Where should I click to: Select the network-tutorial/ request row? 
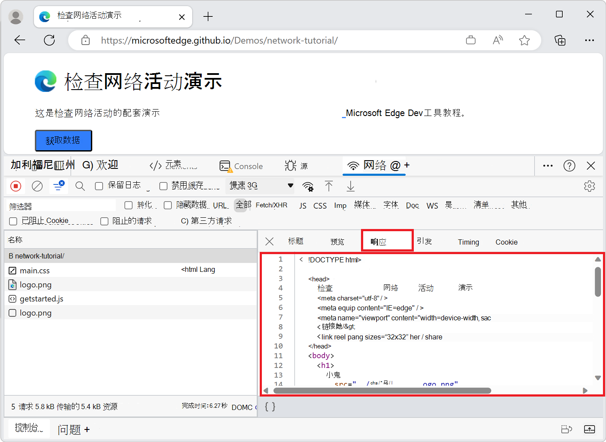(131, 256)
